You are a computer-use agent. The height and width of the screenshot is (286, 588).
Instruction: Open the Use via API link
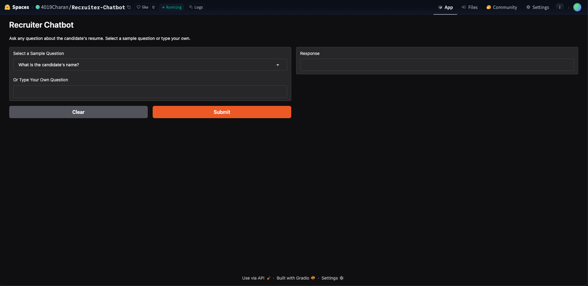tap(256, 278)
